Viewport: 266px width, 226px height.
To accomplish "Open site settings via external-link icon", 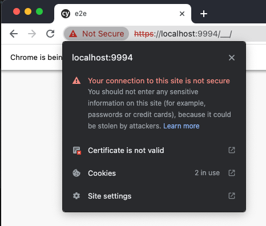I will pos(232,196).
